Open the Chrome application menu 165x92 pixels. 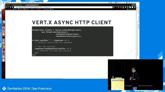pyautogui.click(x=7, y=3)
